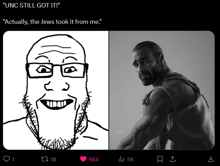
Task: Click the repost arrows icon
Action: (x=45, y=159)
